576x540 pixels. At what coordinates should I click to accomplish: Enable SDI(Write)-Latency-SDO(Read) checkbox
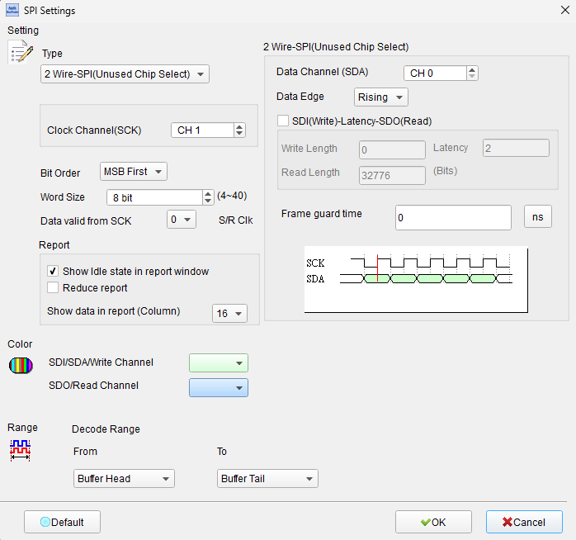[283, 121]
